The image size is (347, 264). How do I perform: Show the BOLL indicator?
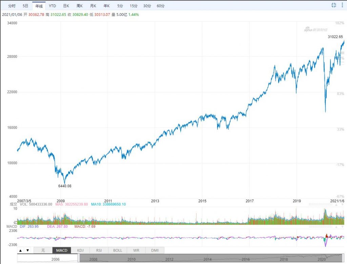click(x=118, y=250)
